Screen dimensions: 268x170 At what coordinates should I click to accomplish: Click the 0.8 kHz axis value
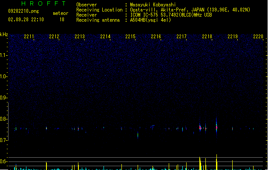click(3, 119)
